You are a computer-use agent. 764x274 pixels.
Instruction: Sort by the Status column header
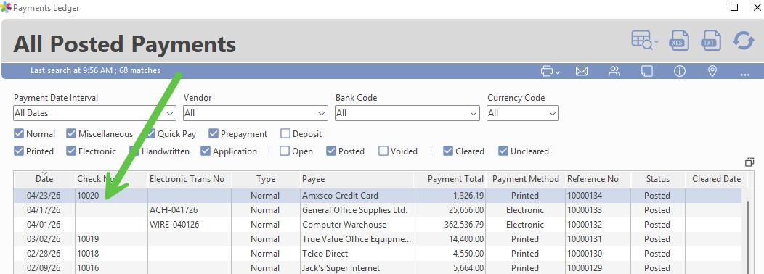pos(658,179)
